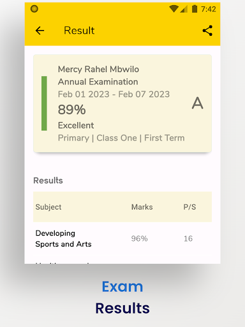Open the Developing Sports and Arts row

pos(122,239)
